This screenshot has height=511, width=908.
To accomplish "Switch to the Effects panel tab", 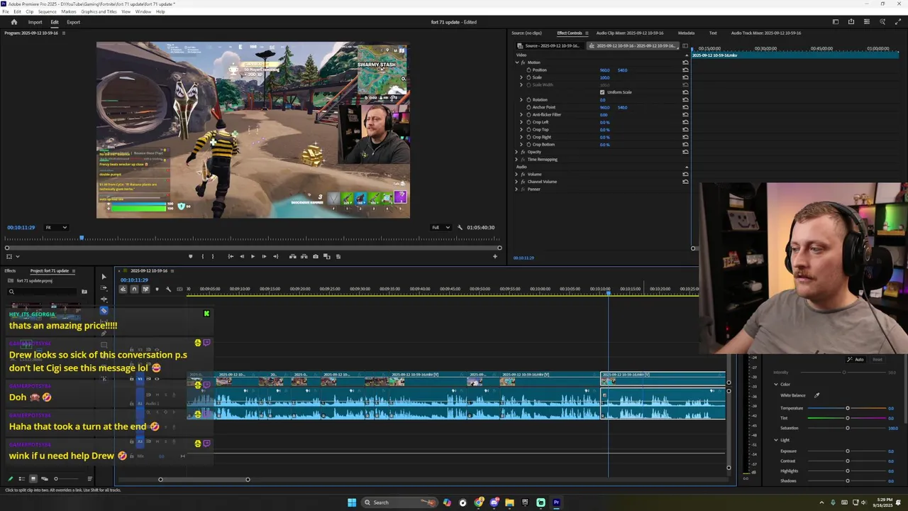I will click(10, 270).
